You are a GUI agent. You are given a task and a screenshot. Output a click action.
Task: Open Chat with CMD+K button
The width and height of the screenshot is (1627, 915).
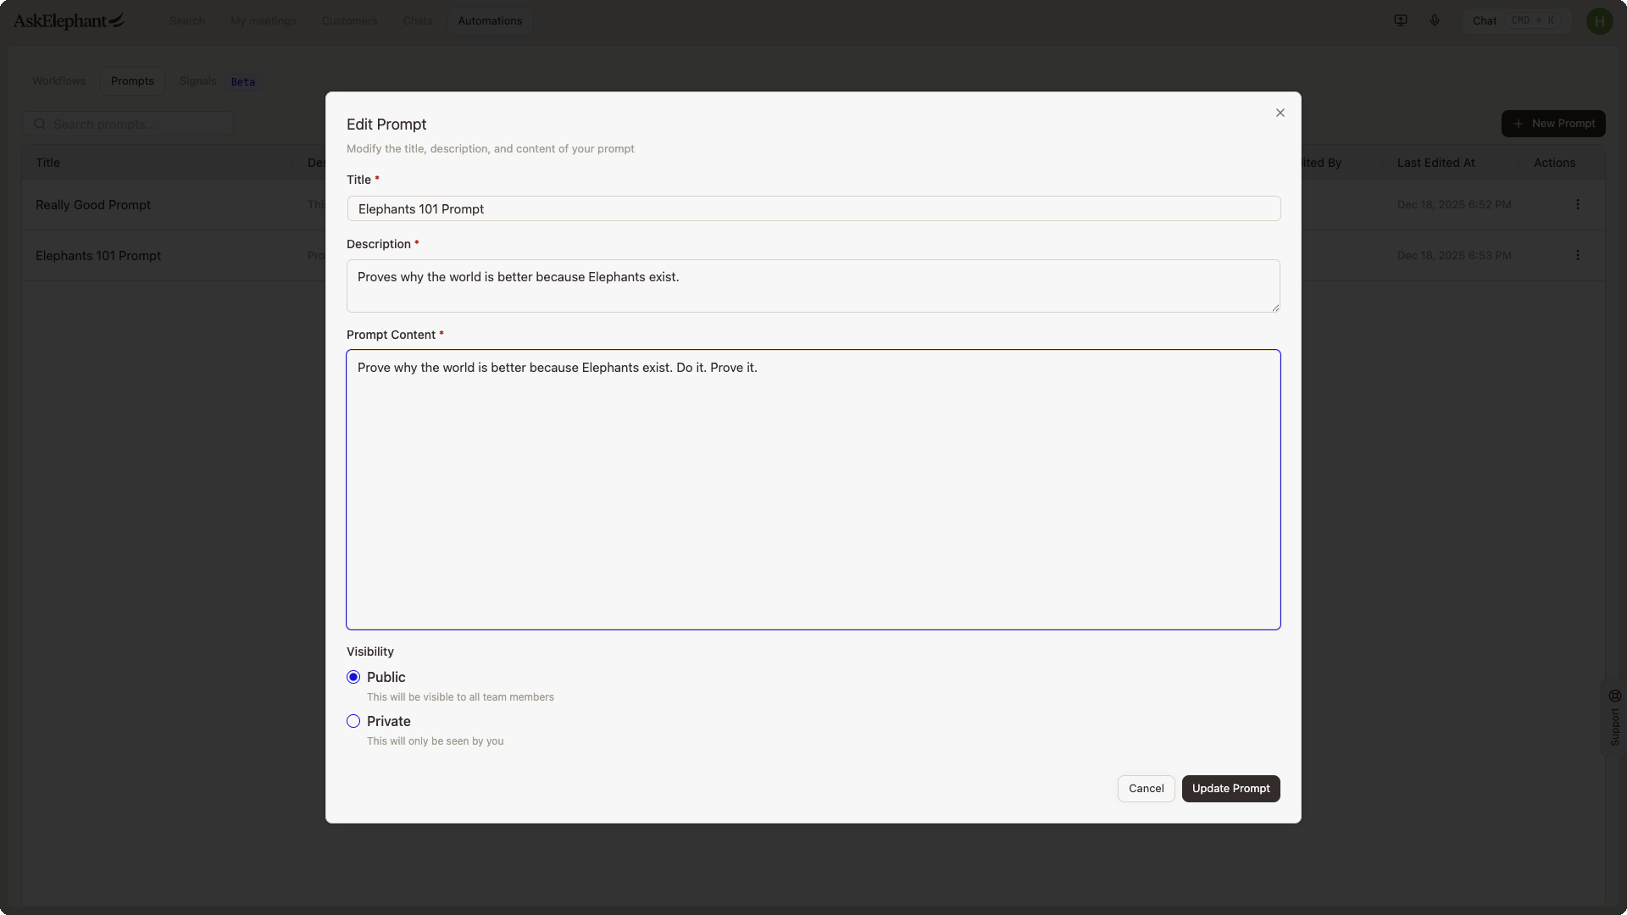1517,20
